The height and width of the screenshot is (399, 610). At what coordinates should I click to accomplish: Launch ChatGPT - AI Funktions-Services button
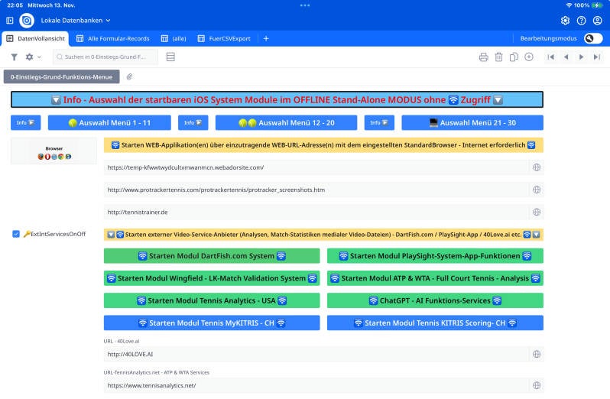click(x=435, y=300)
